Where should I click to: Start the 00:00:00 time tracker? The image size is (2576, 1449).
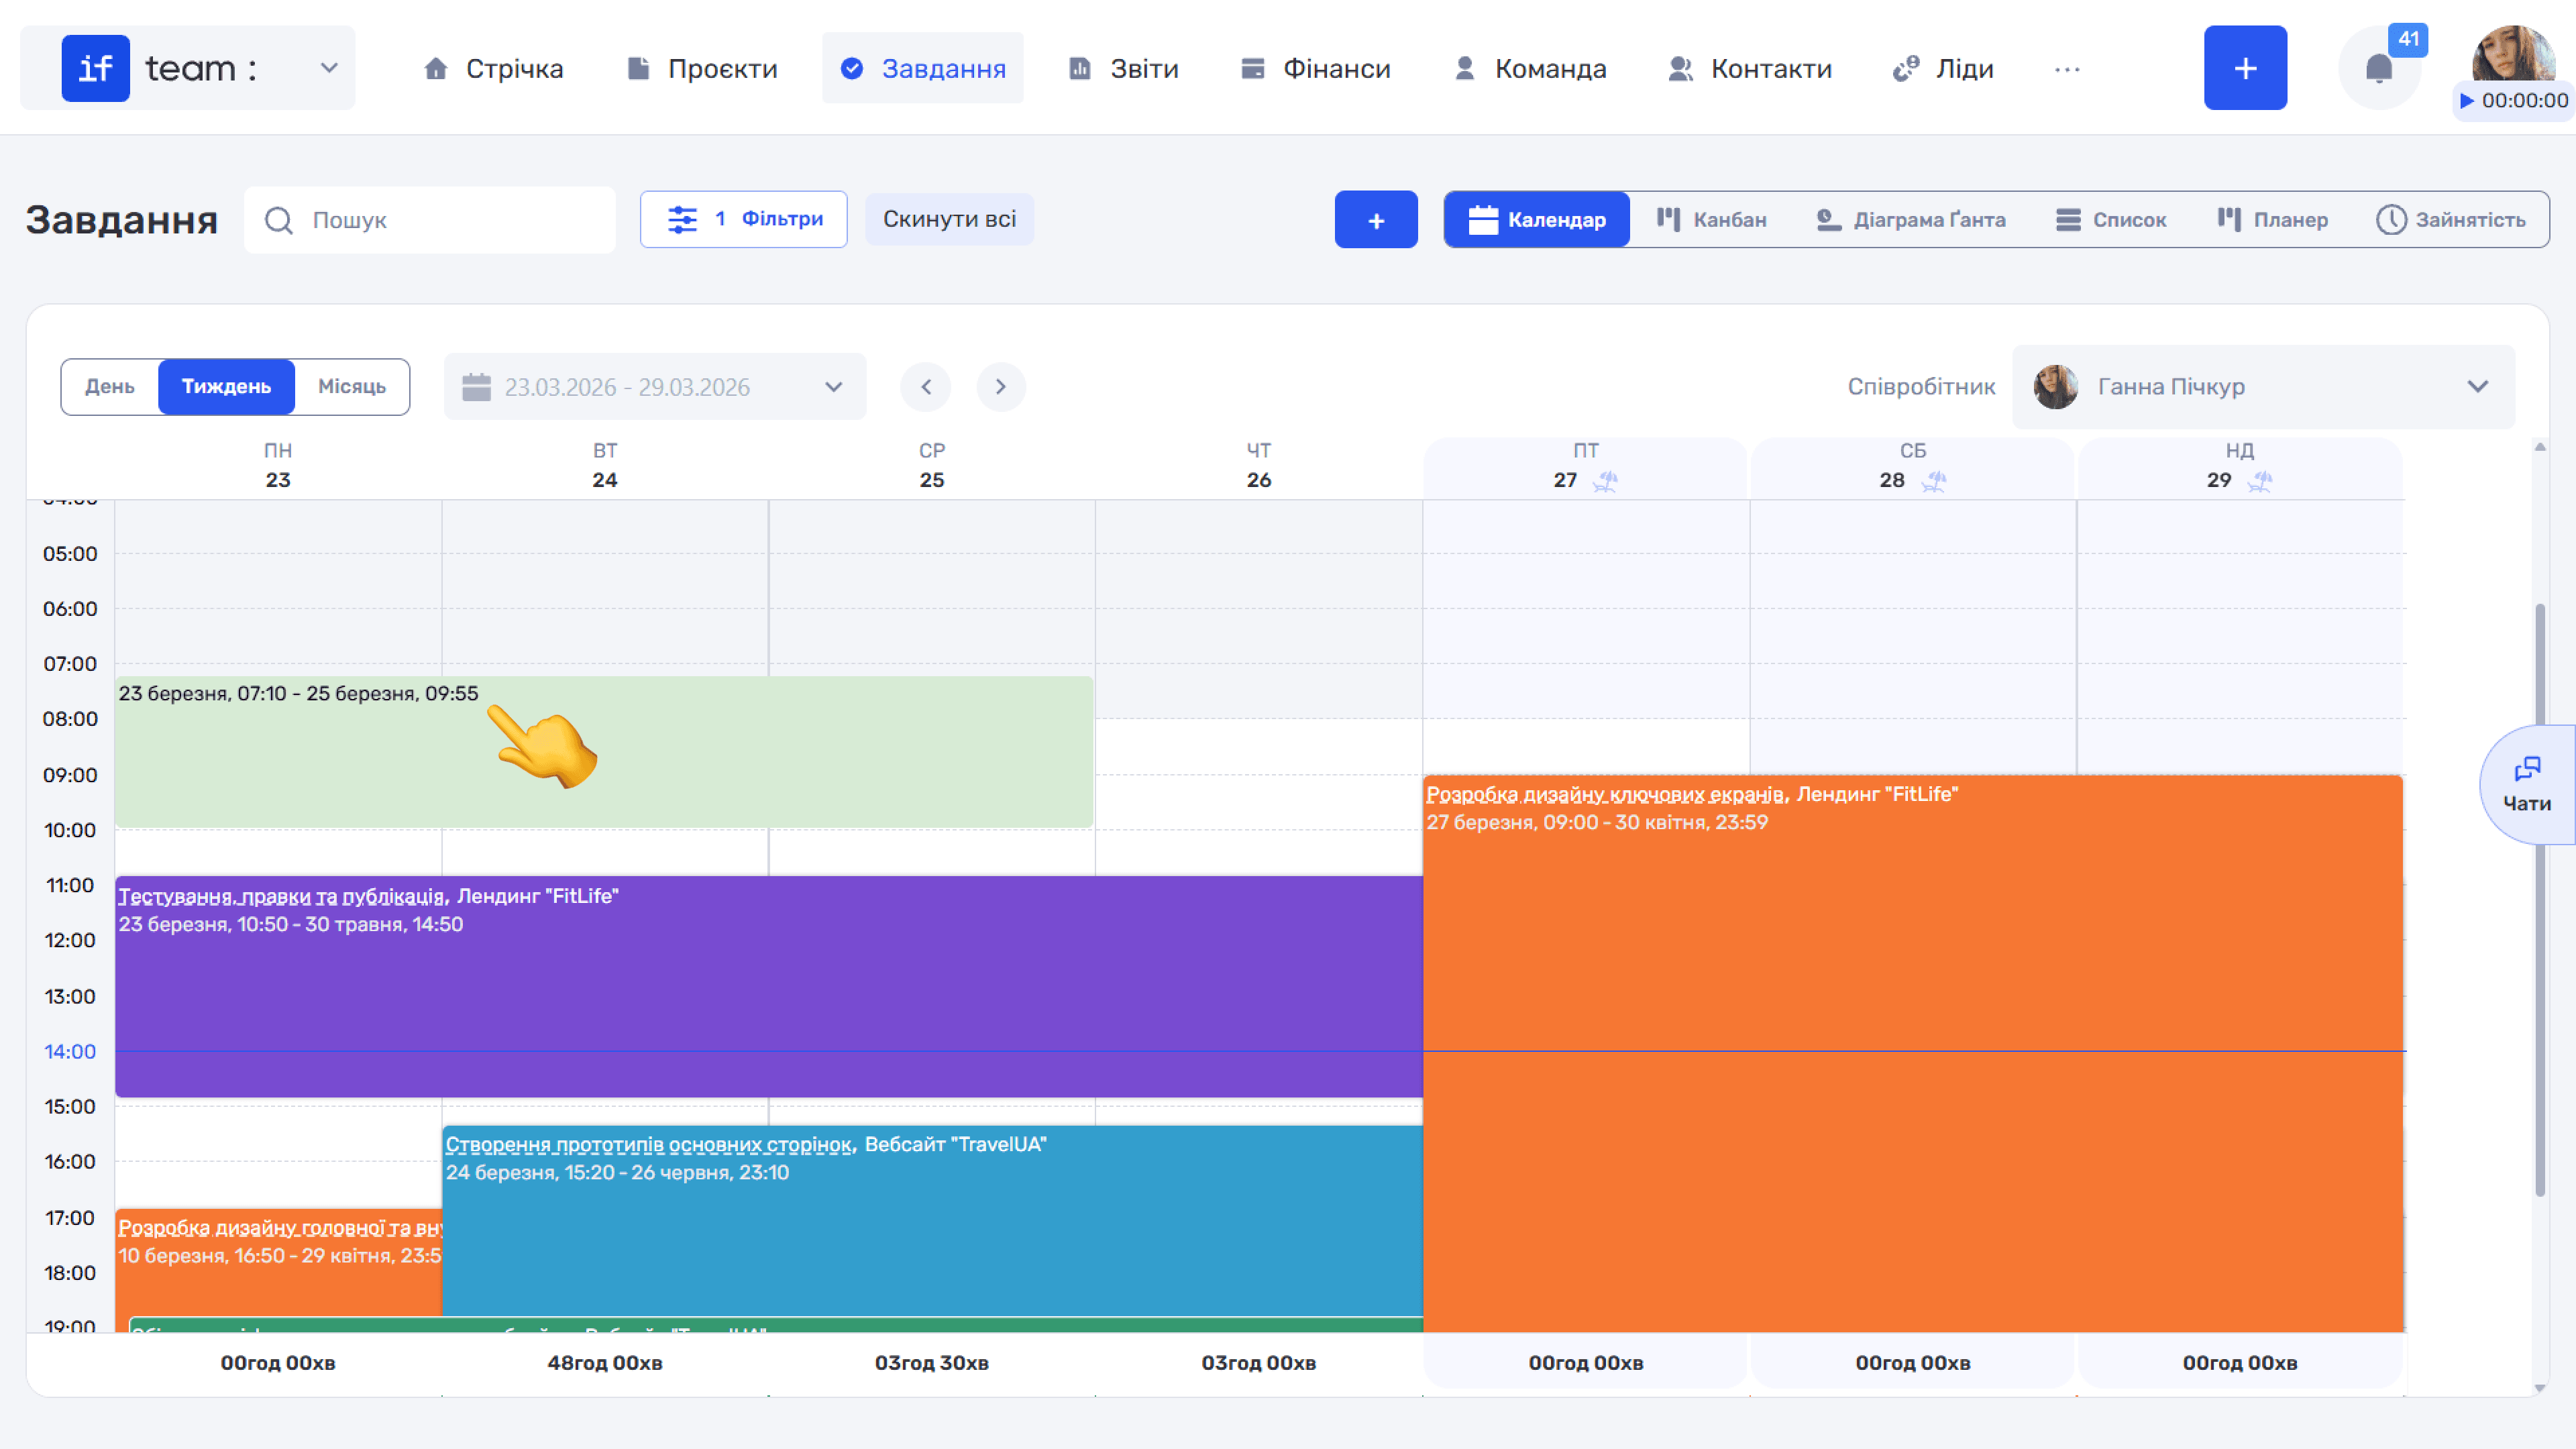tap(2513, 100)
